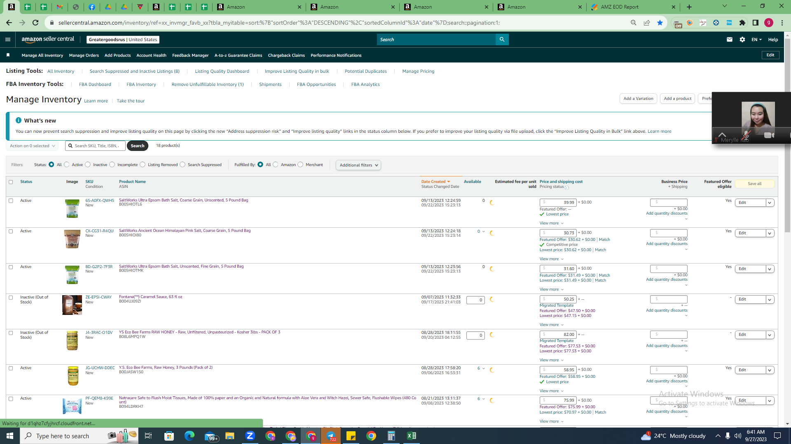Click the pricing status info icon

[567, 187]
